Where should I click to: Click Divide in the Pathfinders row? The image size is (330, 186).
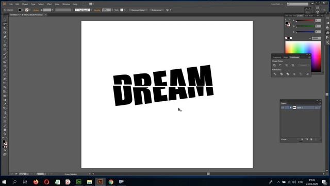coord(275,74)
